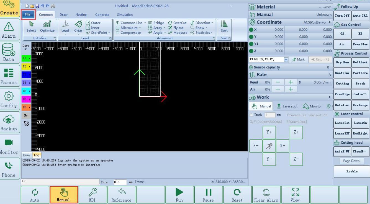Collapse the Rate panel chevron

coord(330,75)
